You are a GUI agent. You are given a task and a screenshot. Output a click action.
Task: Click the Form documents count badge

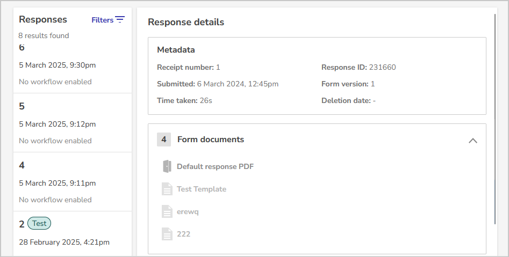[x=164, y=139]
